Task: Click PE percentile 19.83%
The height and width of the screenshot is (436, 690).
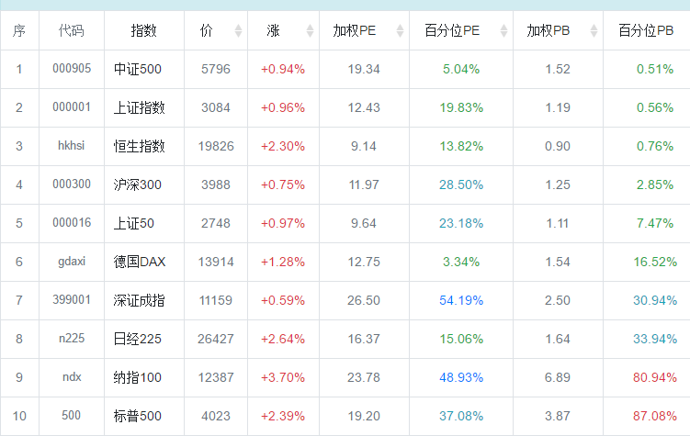Action: (461, 107)
